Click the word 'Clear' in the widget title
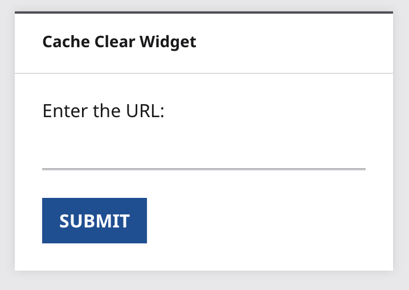This screenshot has width=409, height=290. (x=114, y=42)
